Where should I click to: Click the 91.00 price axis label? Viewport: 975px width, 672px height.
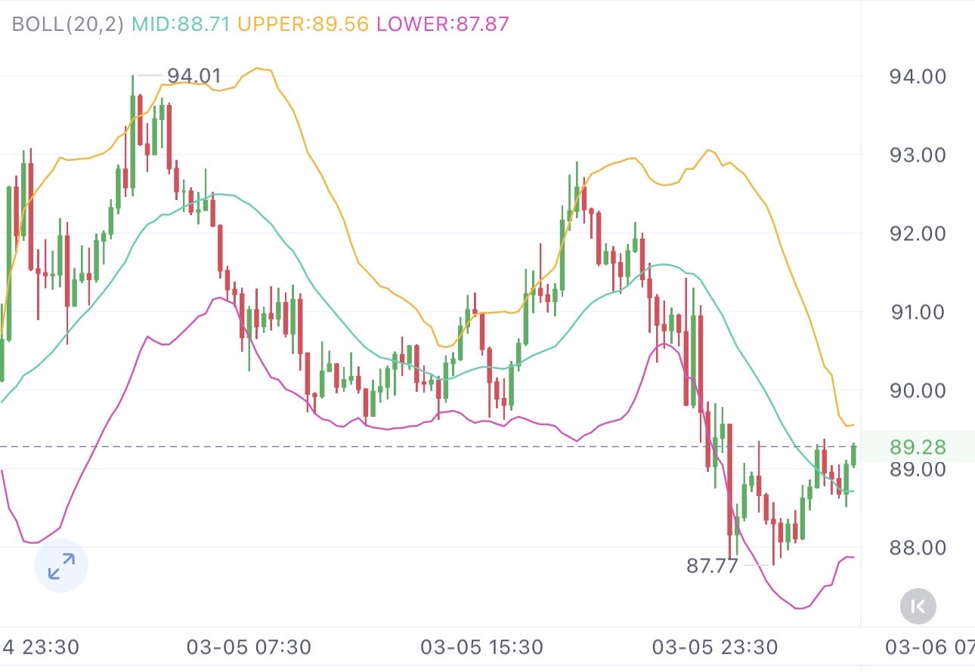click(x=918, y=312)
